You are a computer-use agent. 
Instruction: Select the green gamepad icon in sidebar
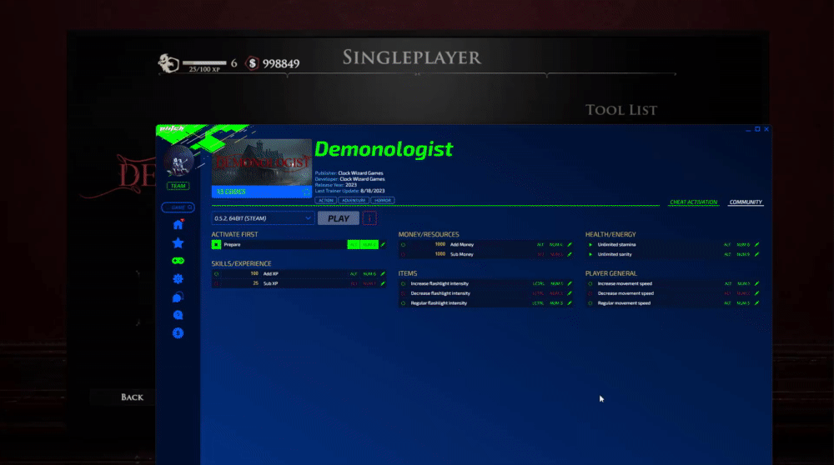(x=178, y=261)
